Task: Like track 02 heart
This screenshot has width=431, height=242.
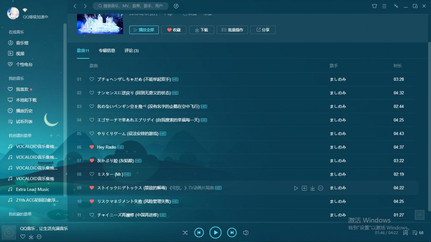Action: pos(92,93)
